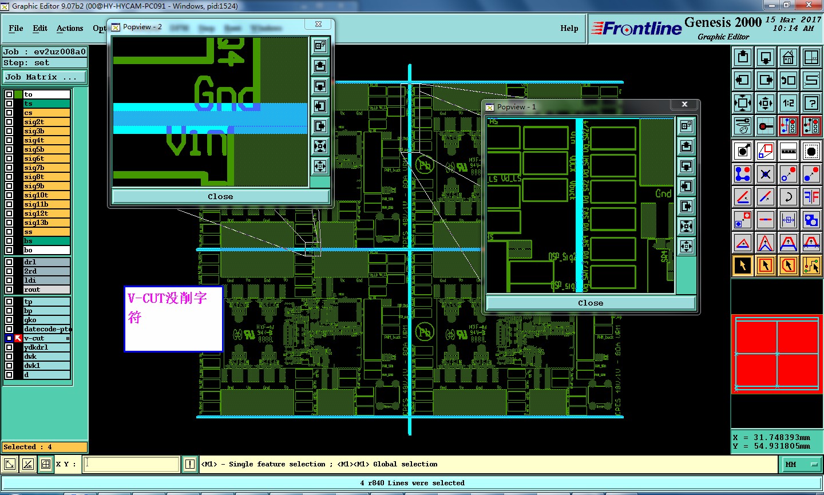
Task: Click the overlapping blue shapes icon
Action: point(811,220)
